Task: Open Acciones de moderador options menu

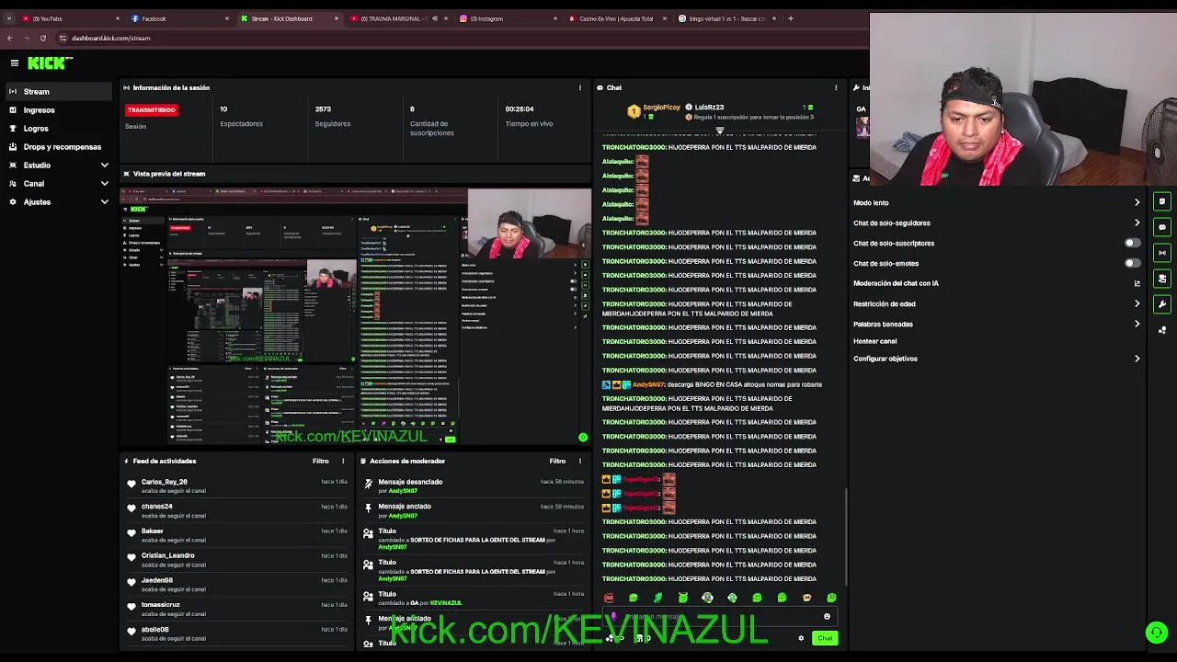Action: click(x=580, y=461)
